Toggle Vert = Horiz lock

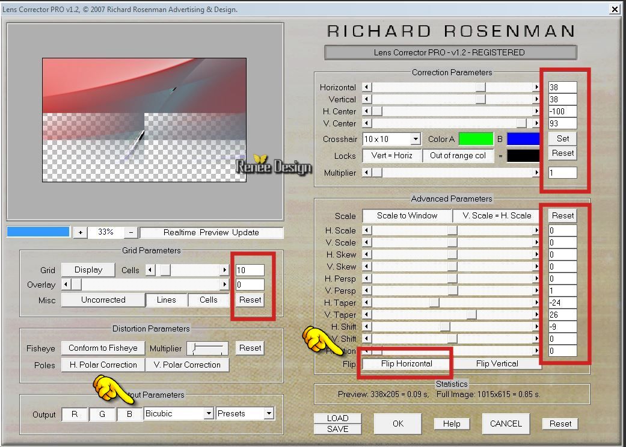(391, 155)
